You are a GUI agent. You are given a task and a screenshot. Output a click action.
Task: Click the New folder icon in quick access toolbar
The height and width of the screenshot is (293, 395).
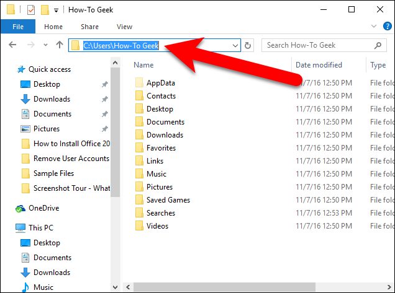coord(45,10)
